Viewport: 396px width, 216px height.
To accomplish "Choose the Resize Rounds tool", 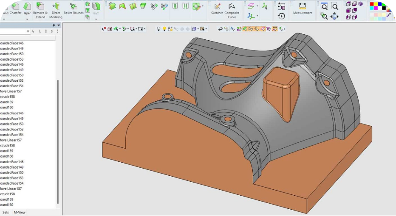I will (x=74, y=8).
